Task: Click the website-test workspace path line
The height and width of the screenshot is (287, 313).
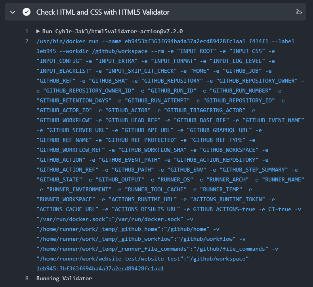Action: tap(143, 259)
